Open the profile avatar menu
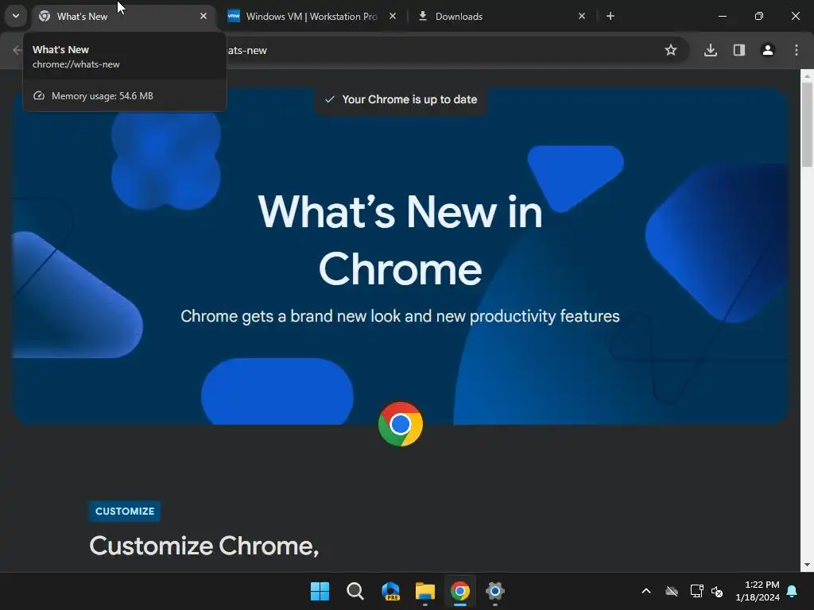This screenshot has width=814, height=610. coord(768,50)
